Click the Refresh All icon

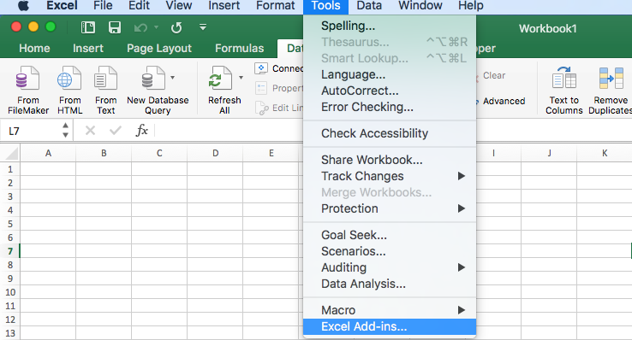[220, 79]
